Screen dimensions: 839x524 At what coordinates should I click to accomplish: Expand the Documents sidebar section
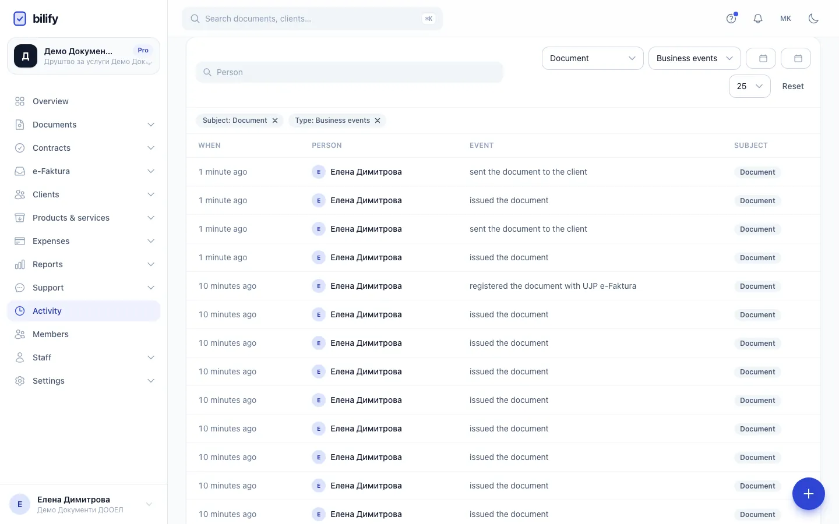click(84, 125)
